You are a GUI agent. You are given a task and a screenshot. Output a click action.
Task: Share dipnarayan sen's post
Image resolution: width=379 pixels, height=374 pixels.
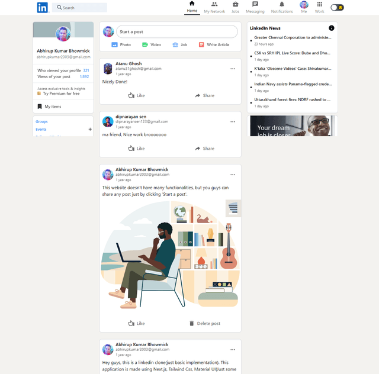pyautogui.click(x=204, y=149)
